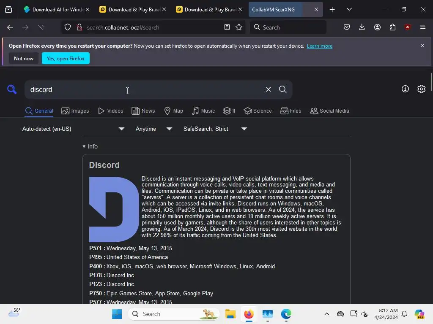
Task: List all tabs dropdown arrow
Action: tap(349, 10)
